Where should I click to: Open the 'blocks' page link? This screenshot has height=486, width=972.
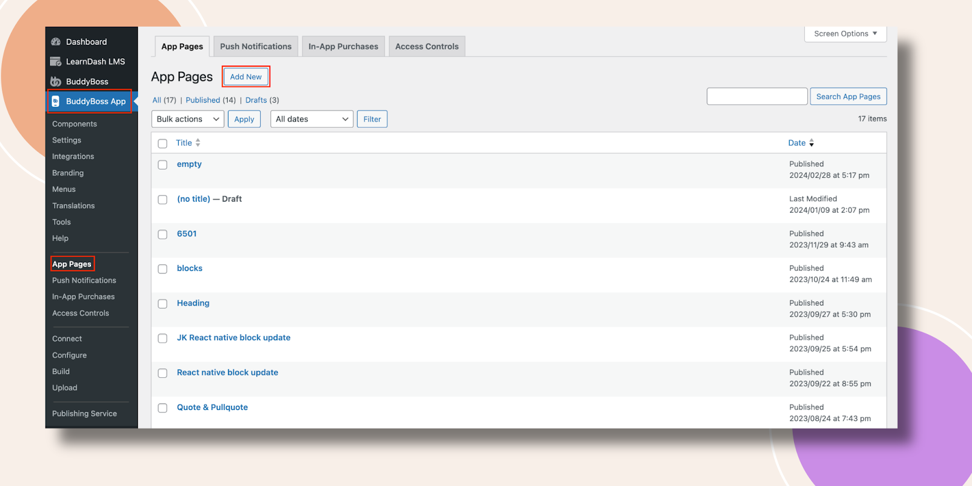[190, 268]
